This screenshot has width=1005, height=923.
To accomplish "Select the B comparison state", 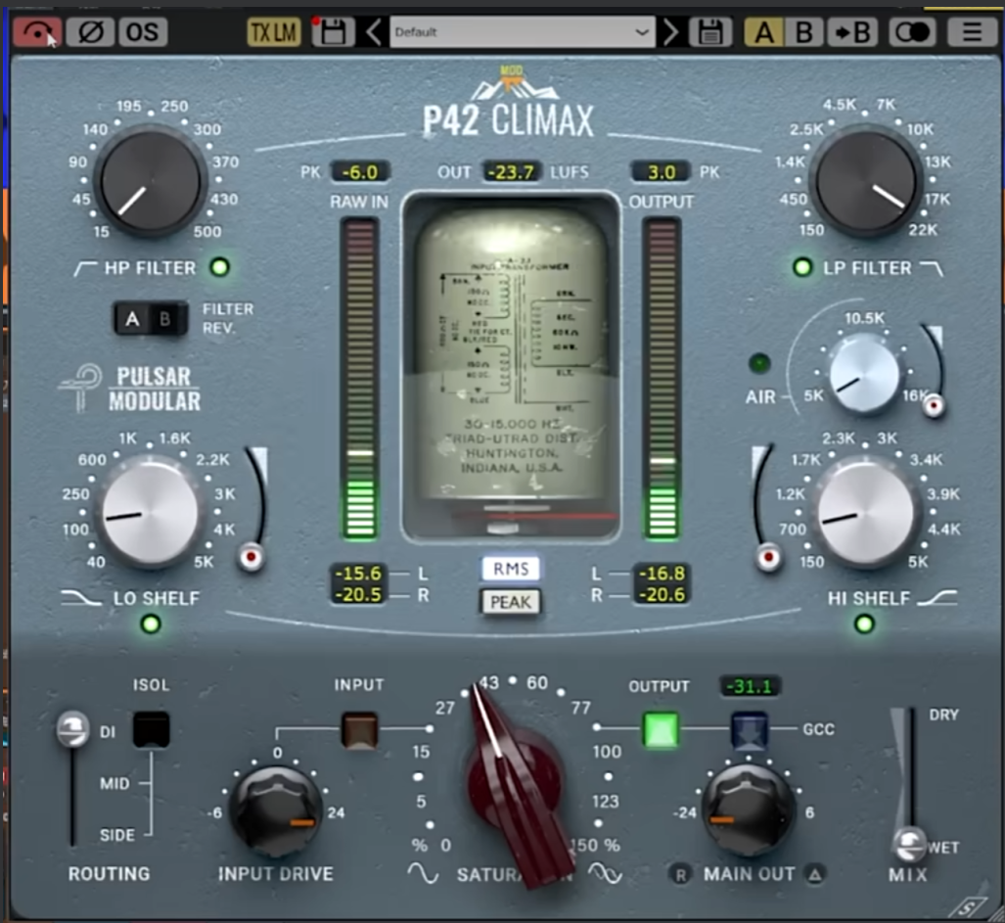I will point(803,32).
